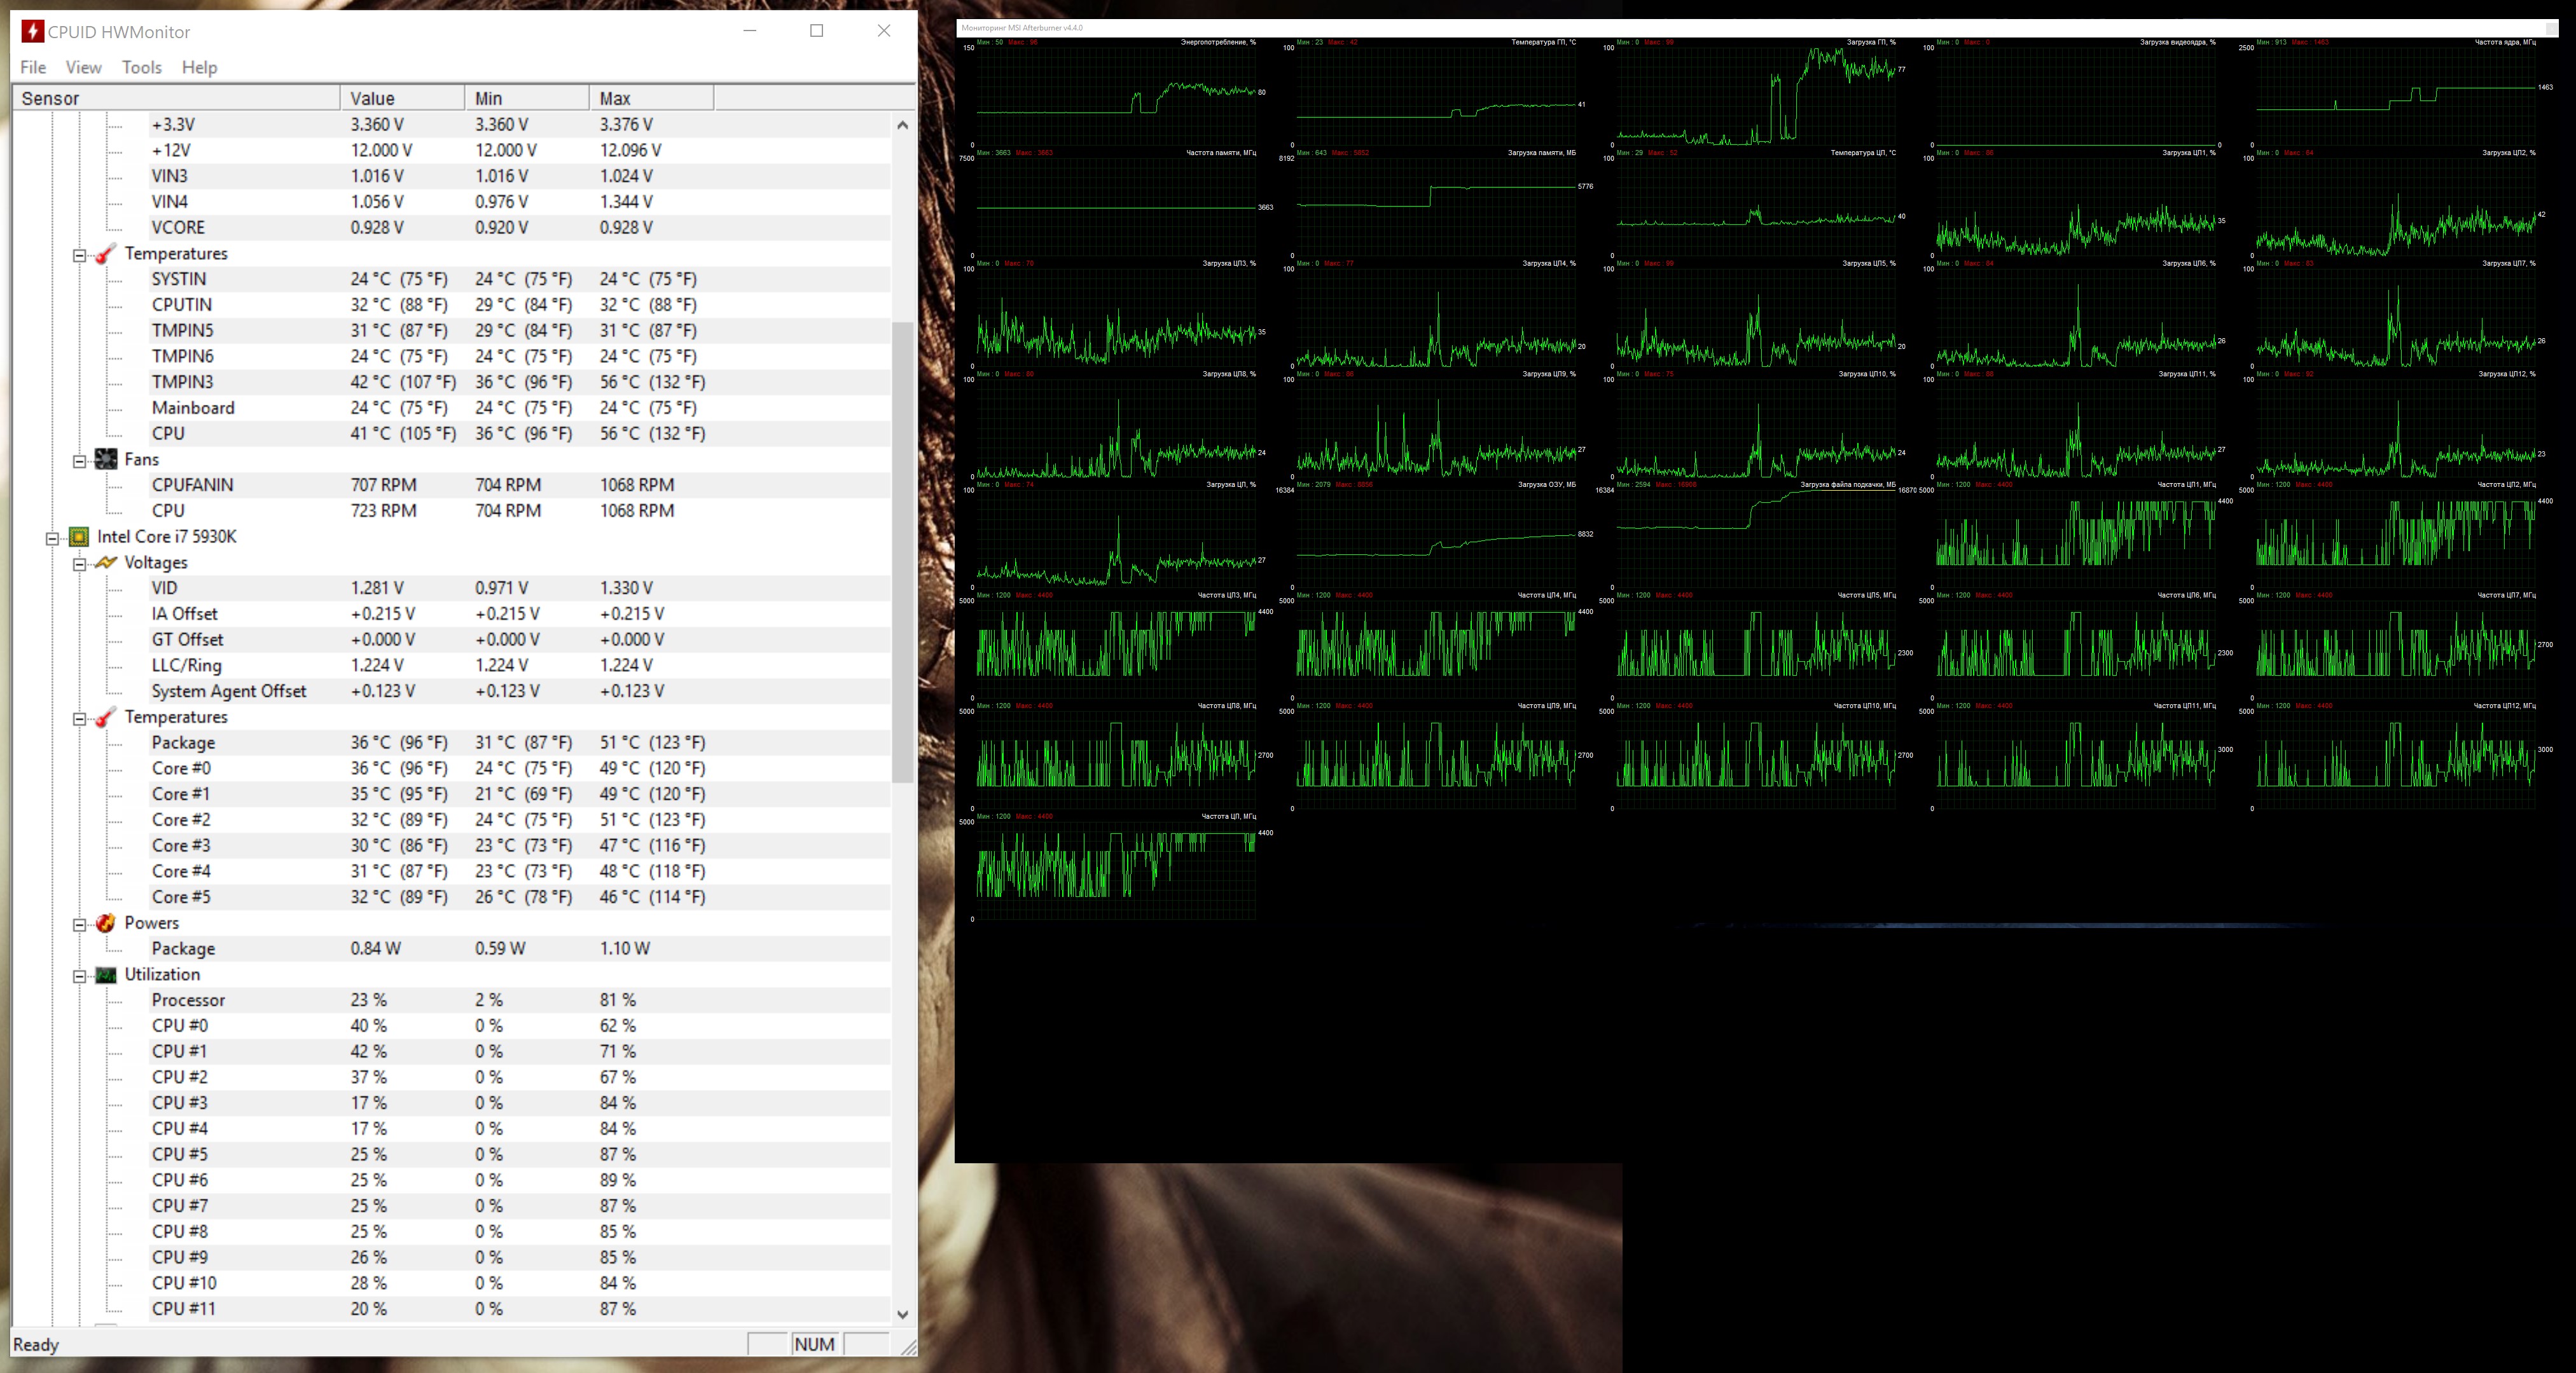Image resolution: width=2576 pixels, height=1373 pixels.
Task: Collapse the Fans section
Action: click(x=79, y=461)
